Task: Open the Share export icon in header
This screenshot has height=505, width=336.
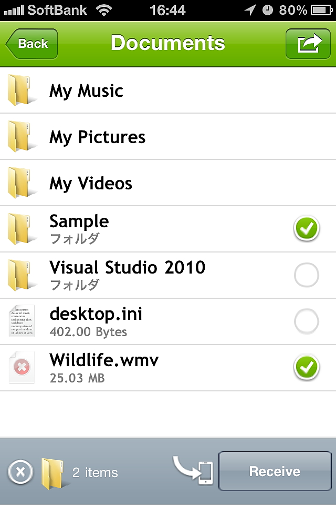Action: [x=308, y=43]
